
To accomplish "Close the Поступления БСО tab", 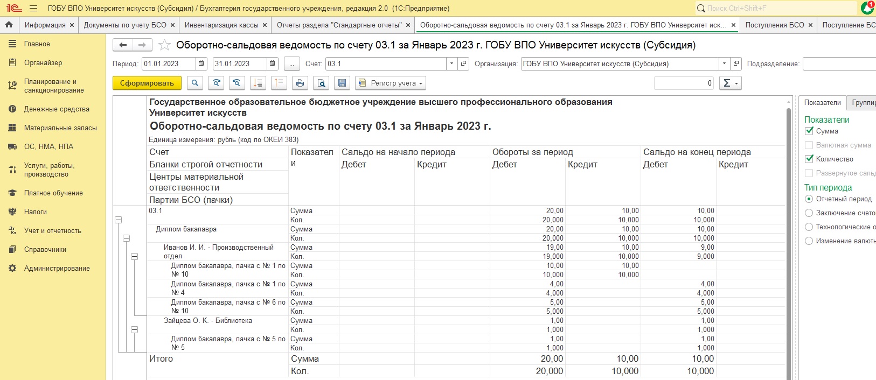I will 810,25.
